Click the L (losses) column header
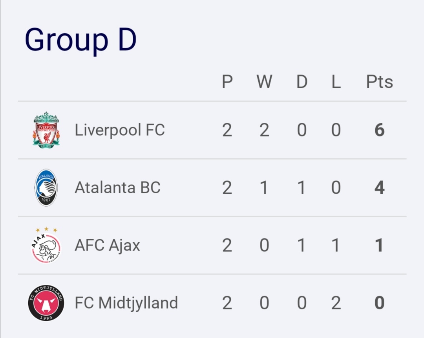This screenshot has width=424, height=338. coord(336,82)
